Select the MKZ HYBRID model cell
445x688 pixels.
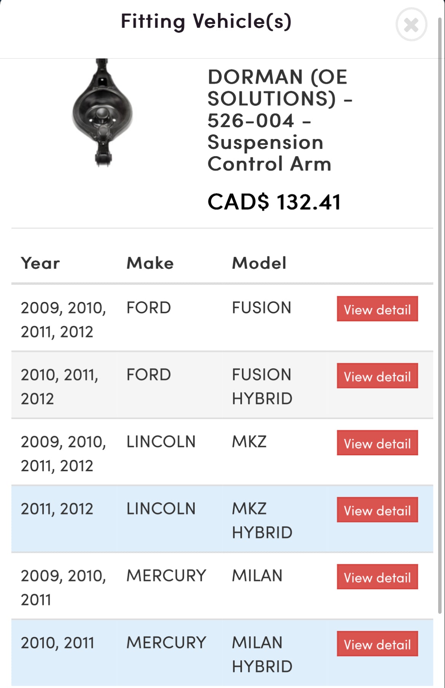(262, 520)
